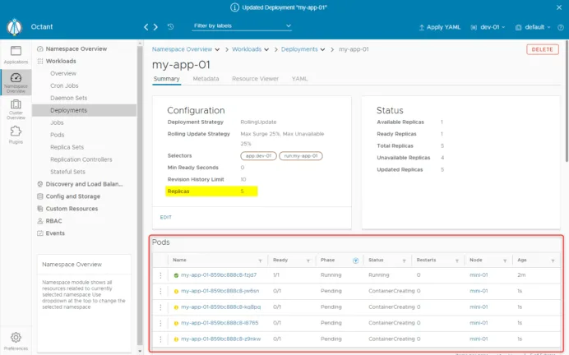The width and height of the screenshot is (569, 355).
Task: Open the default namespace dropdown
Action: [x=533, y=27]
